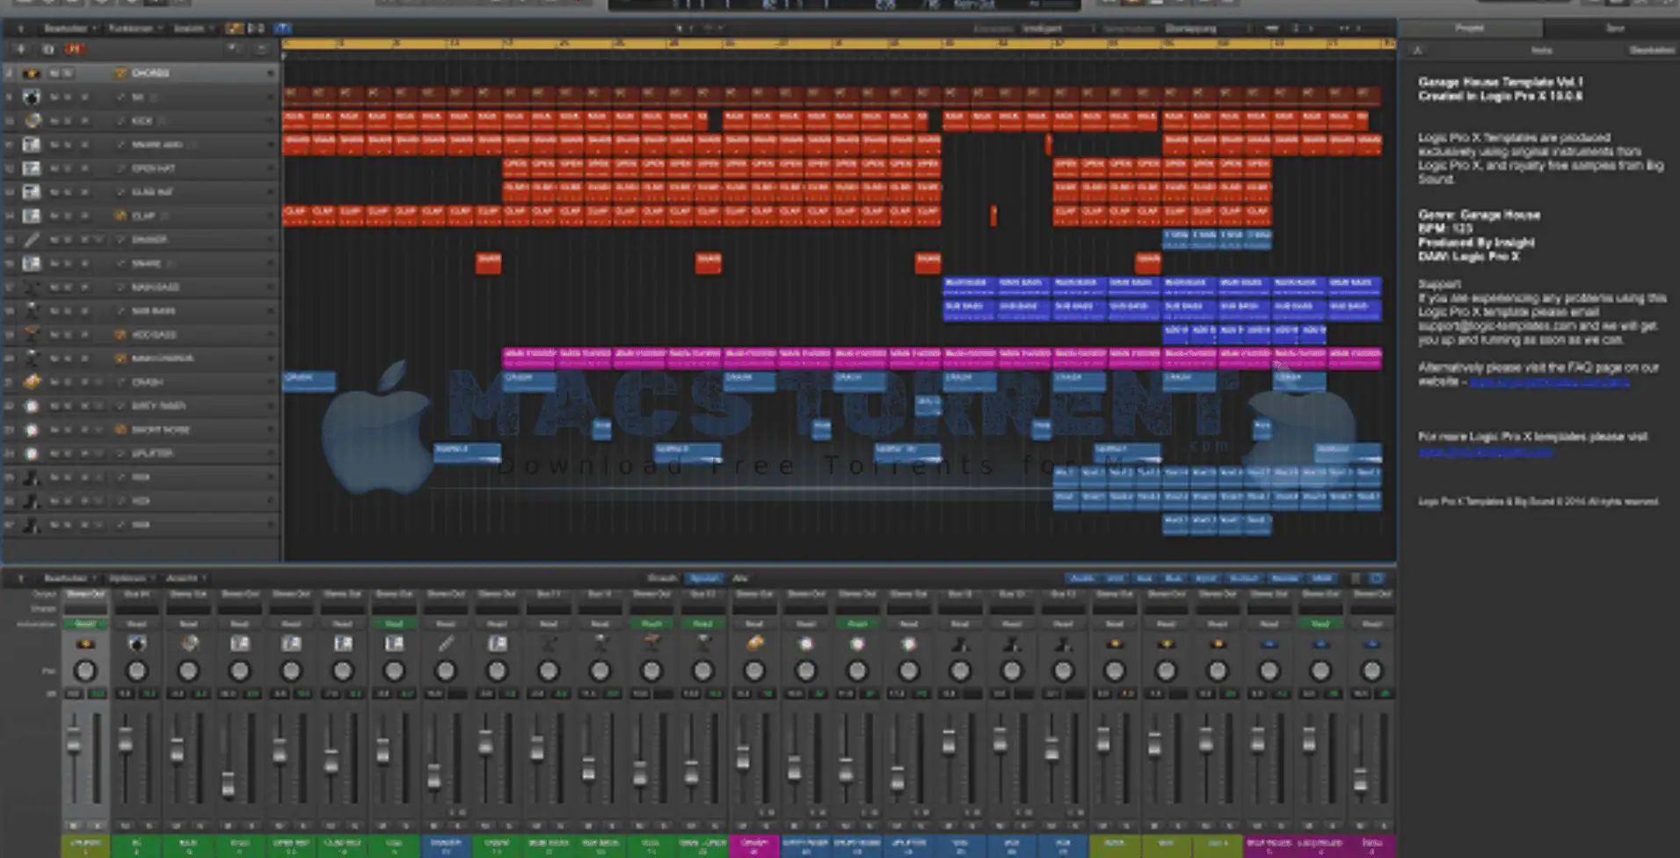Open the Ansicht dropdown in tracks area

click(x=193, y=28)
